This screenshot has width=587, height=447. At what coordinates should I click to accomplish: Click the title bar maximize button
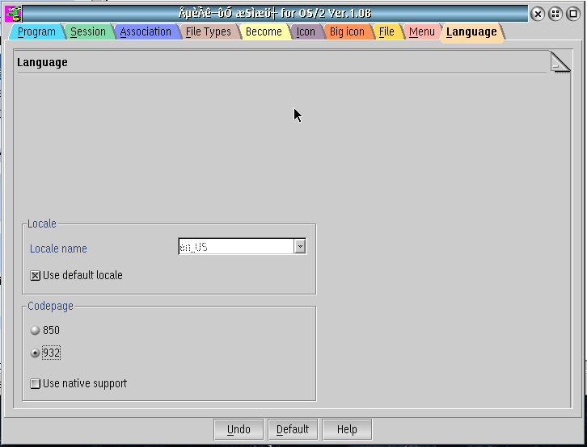tap(573, 15)
